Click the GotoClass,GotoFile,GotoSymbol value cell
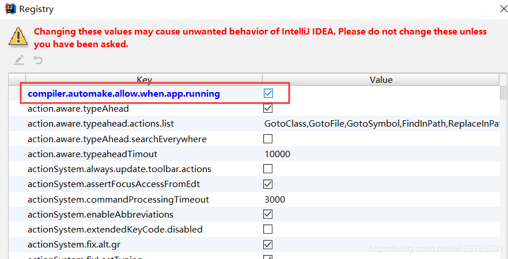 point(382,124)
